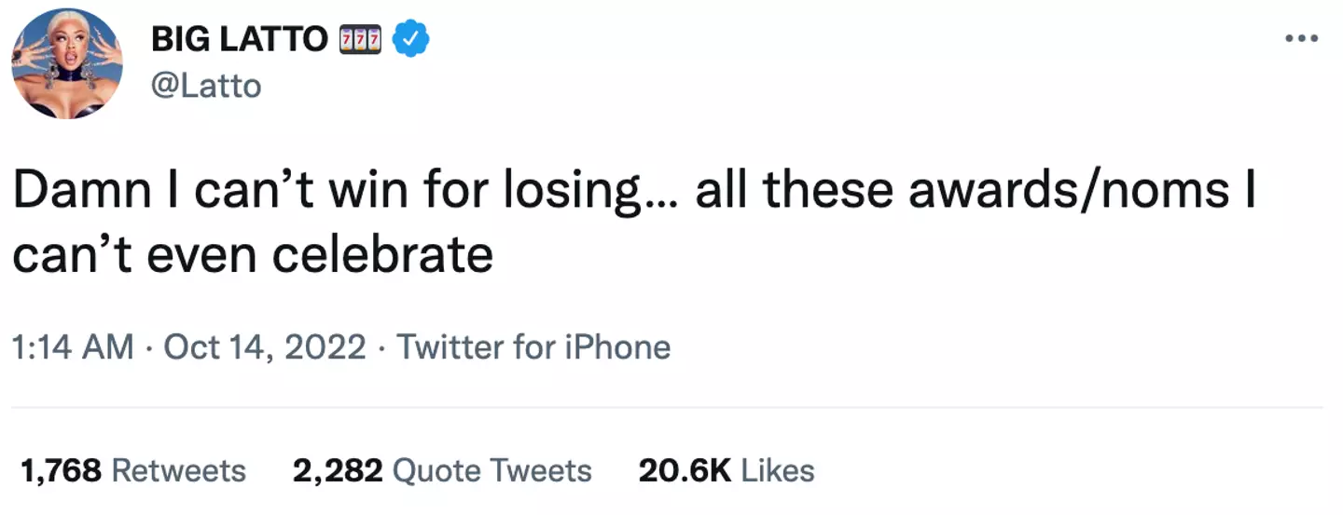Click the word "celebrate" in the tweet
Viewport: 1343px width, 515px height.
(x=382, y=253)
